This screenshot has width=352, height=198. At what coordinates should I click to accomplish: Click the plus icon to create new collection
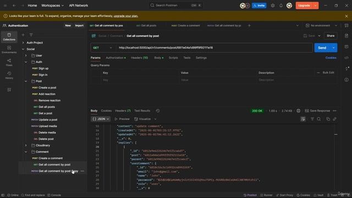[23, 35]
